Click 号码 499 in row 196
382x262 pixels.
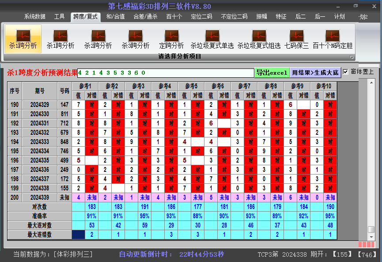coord(64,160)
